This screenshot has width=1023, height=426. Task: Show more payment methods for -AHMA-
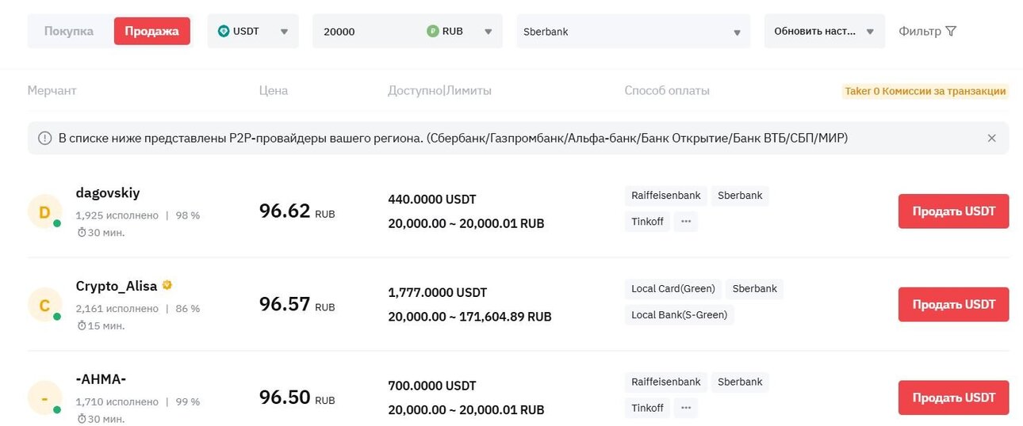coord(686,408)
